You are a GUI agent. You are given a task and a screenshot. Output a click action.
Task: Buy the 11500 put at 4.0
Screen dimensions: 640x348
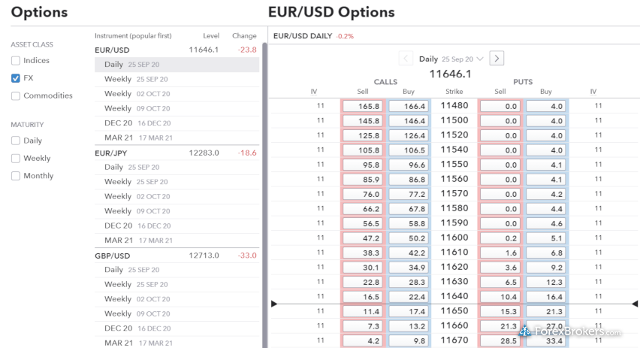coord(545,121)
